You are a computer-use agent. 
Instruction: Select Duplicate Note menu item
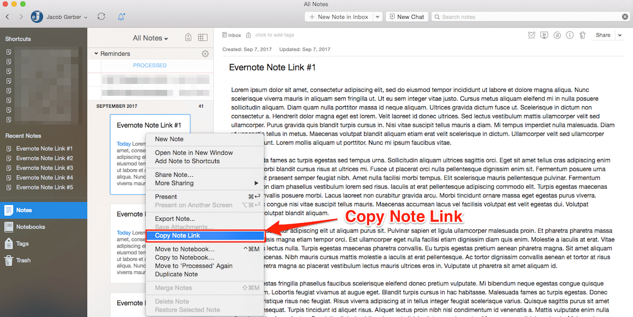pos(205,275)
